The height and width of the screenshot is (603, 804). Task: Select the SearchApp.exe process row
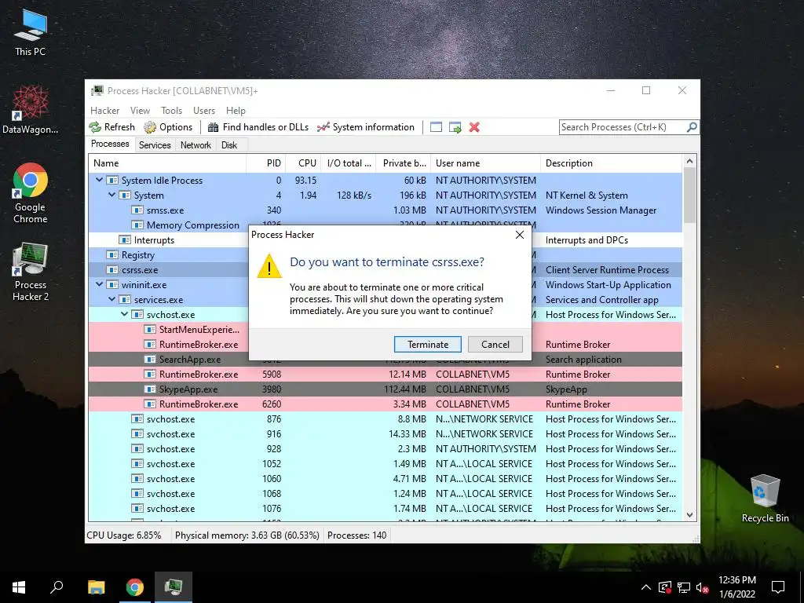385,360
